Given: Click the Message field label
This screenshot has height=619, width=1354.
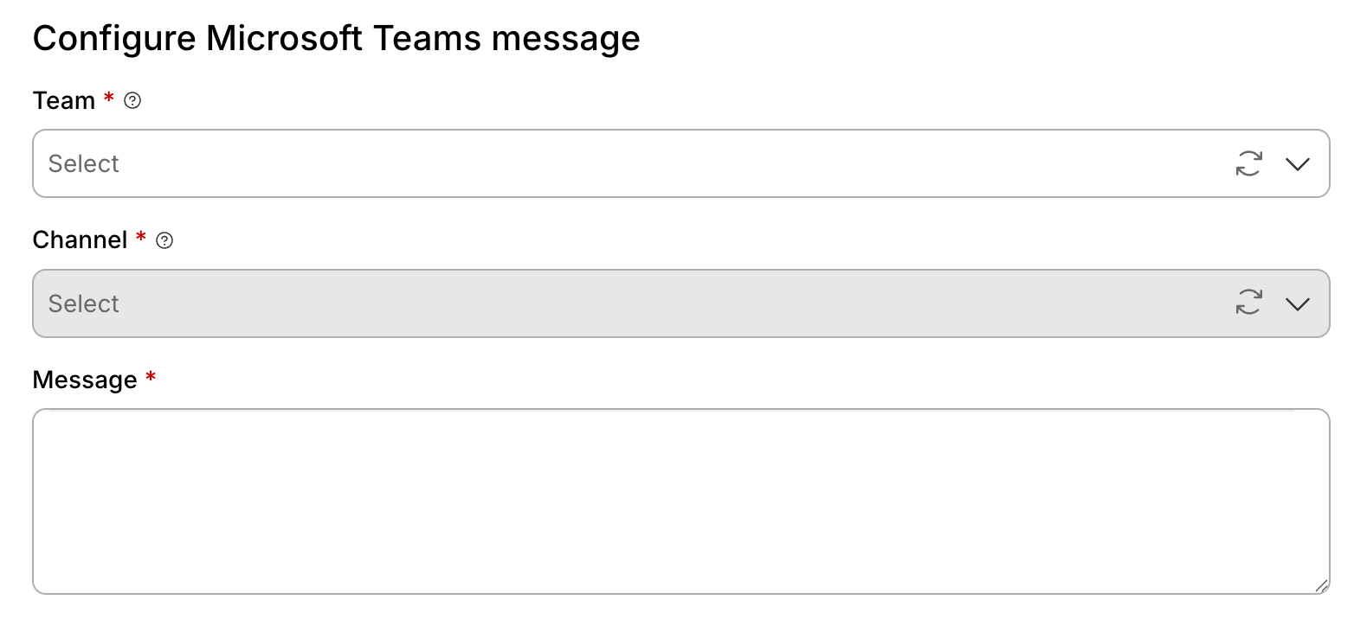Looking at the screenshot, I should click(85, 380).
